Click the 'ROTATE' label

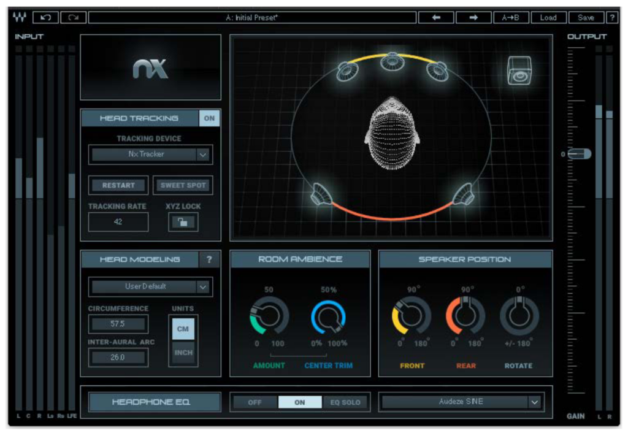(x=519, y=366)
